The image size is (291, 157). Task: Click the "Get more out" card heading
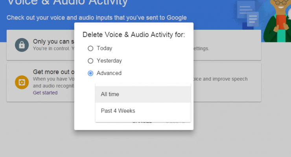53,72
